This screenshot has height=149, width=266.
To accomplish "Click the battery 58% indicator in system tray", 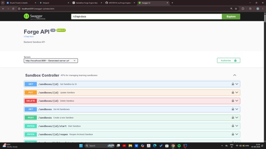I will (x=246, y=146).
